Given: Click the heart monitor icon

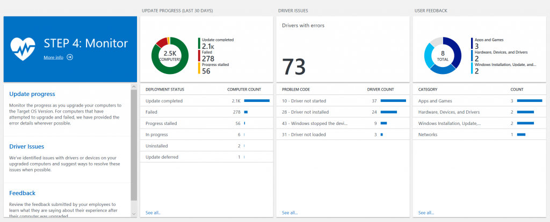Looking at the screenshot, I should (x=24, y=49).
